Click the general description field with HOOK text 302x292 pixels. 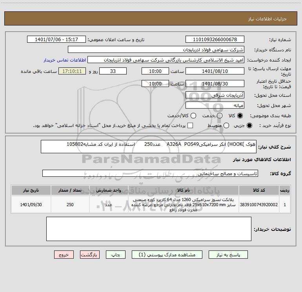(149, 147)
